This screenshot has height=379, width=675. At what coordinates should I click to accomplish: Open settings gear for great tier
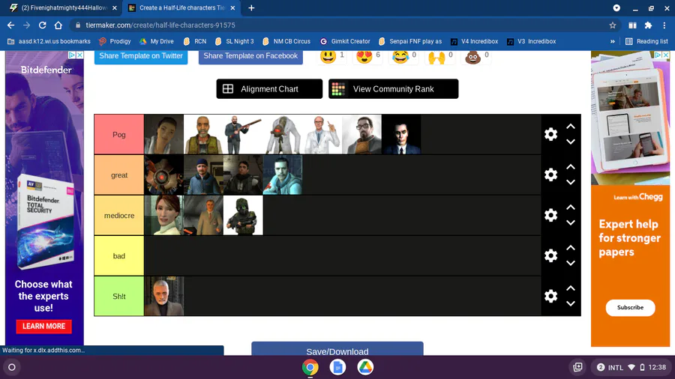[550, 175]
